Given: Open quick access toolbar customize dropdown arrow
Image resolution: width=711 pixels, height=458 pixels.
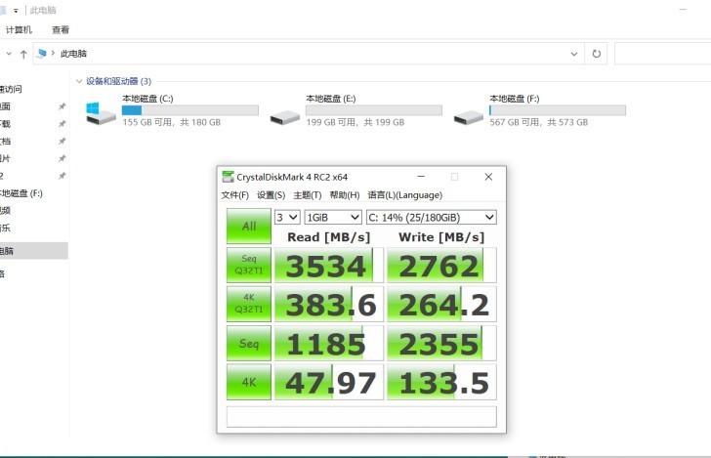Looking at the screenshot, I should point(16,11).
